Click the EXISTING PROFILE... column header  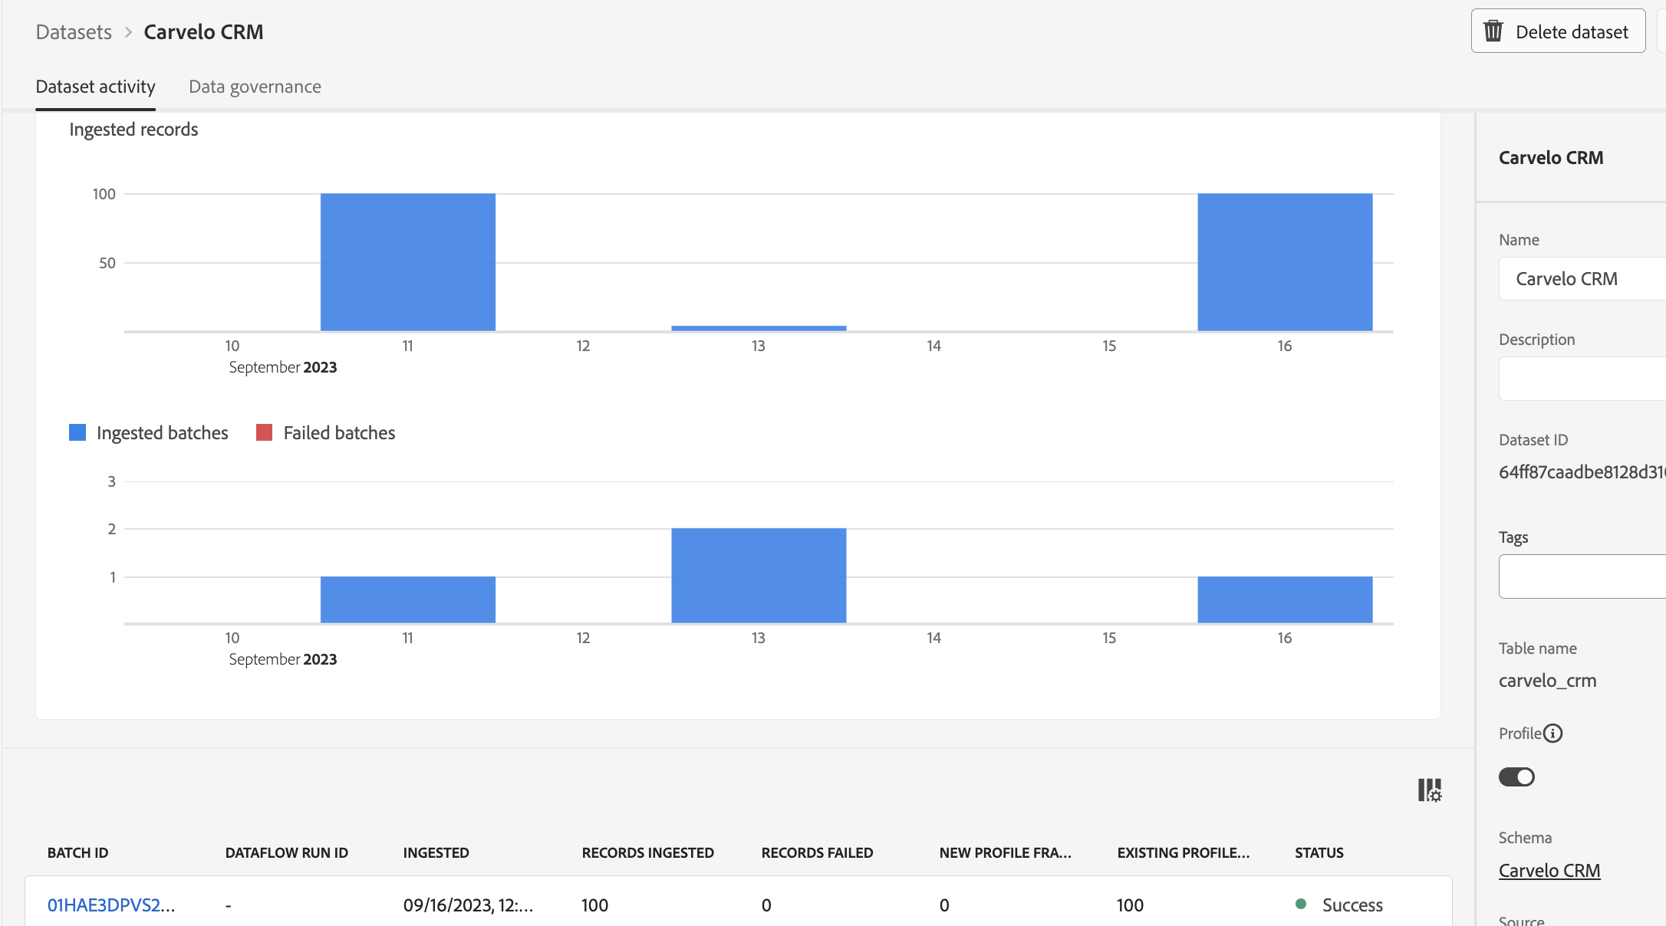tap(1184, 853)
